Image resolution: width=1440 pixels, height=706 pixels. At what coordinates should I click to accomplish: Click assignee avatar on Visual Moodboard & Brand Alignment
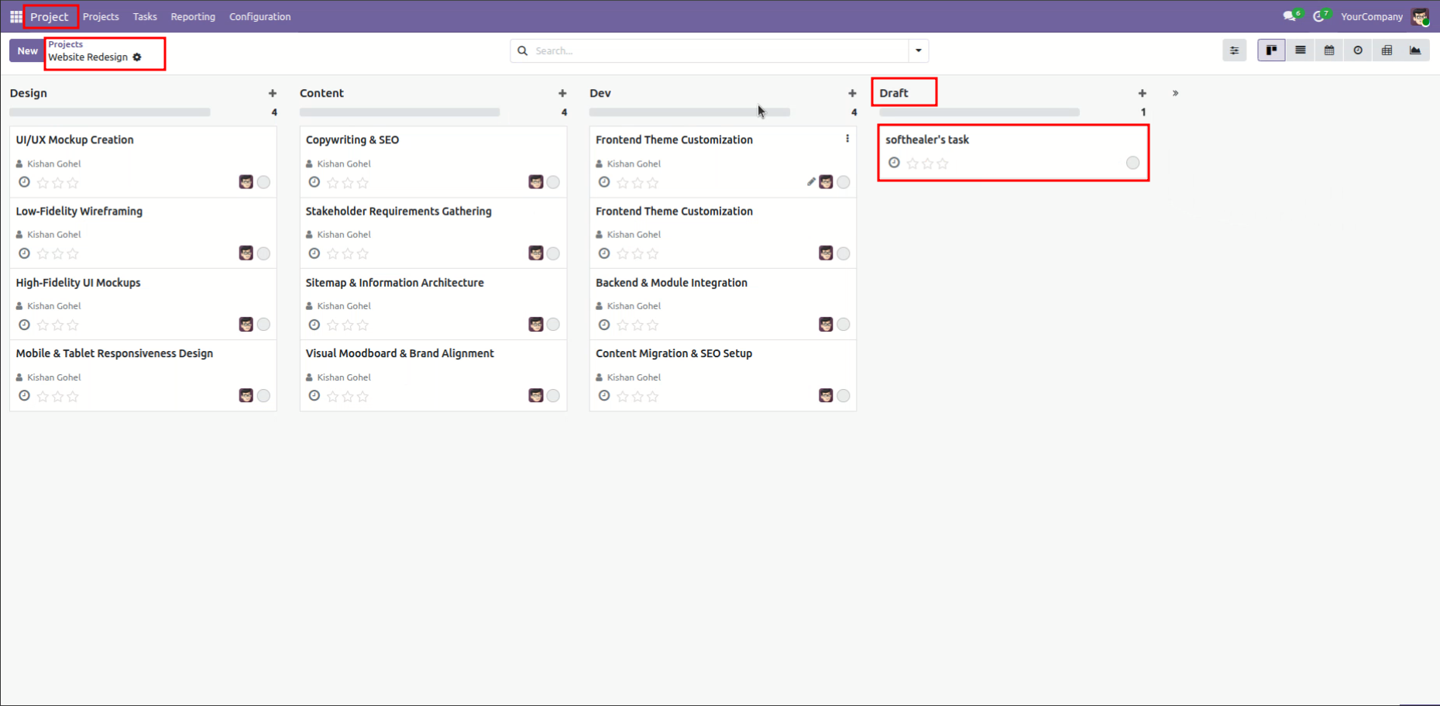pos(536,396)
